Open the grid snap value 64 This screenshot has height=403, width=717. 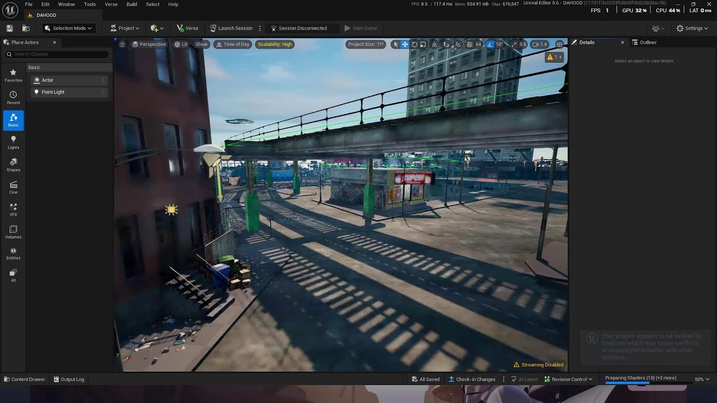click(x=478, y=44)
